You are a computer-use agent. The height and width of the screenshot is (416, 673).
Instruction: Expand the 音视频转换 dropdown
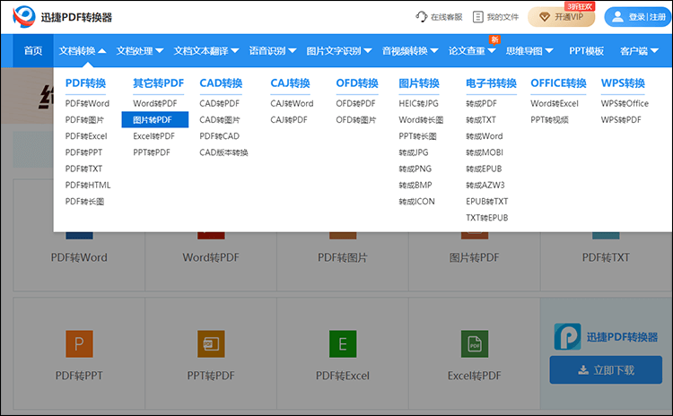[410, 51]
